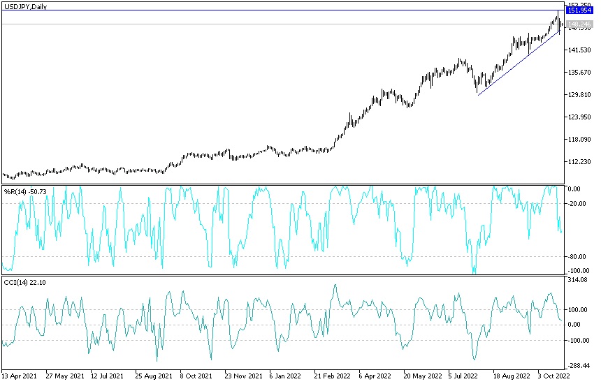
Task: Click the 20 May 2022 date label
Action: click(x=423, y=376)
